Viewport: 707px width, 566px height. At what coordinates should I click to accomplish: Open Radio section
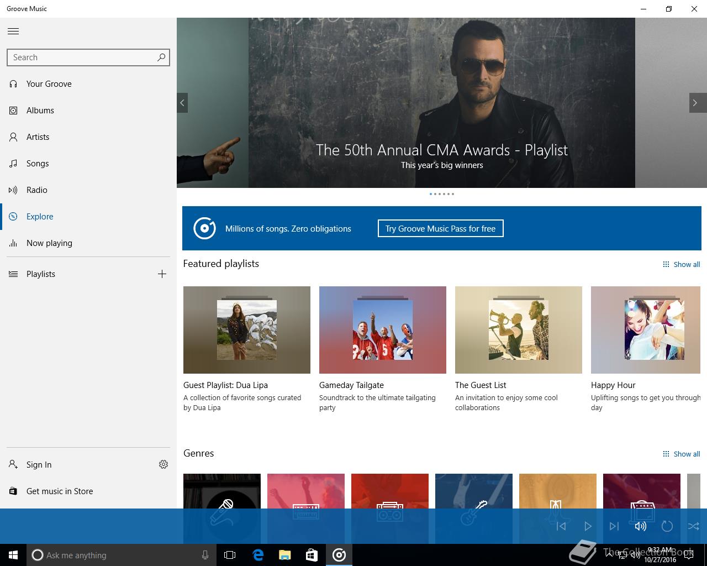88,190
